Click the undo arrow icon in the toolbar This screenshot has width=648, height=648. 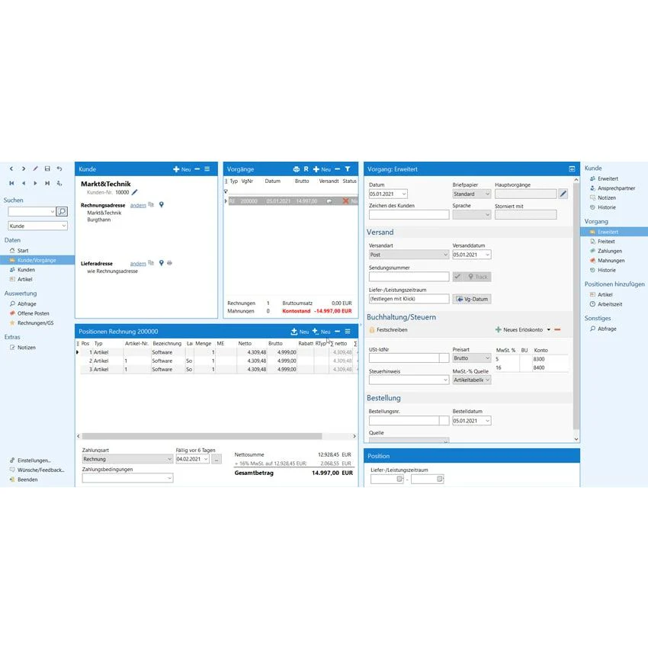[x=59, y=168]
